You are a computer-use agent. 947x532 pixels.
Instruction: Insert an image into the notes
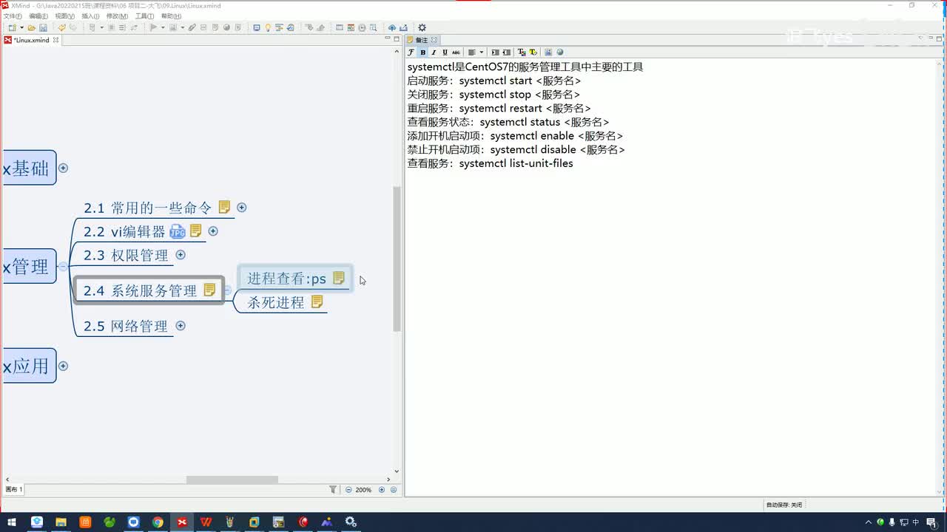[x=548, y=52]
